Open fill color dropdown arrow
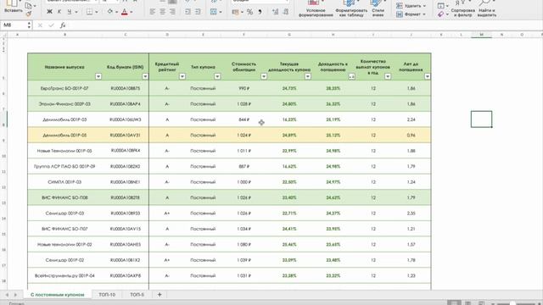This screenshot has height=305, width=543. coord(116,12)
